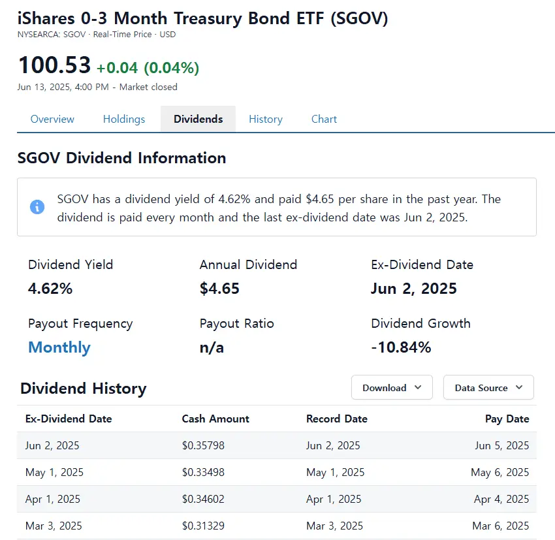Click the iShares 0-3 Month Treasury Bond ETF title

[x=203, y=18]
